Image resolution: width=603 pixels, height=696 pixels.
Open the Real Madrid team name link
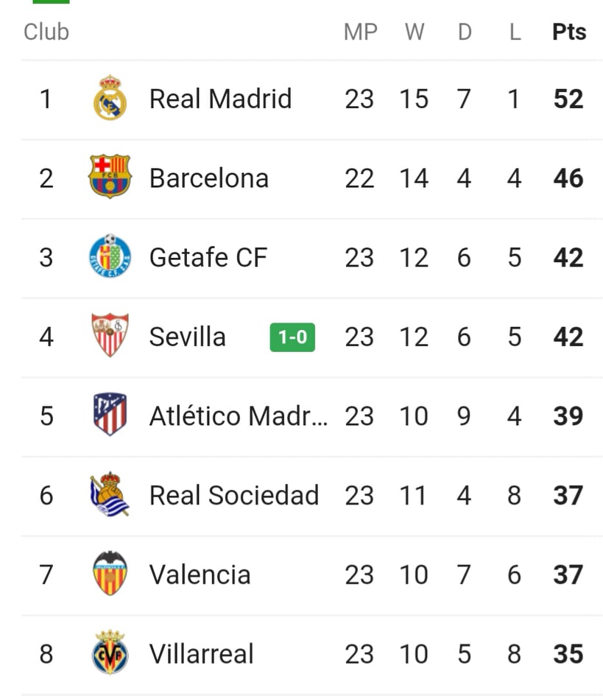[221, 99]
